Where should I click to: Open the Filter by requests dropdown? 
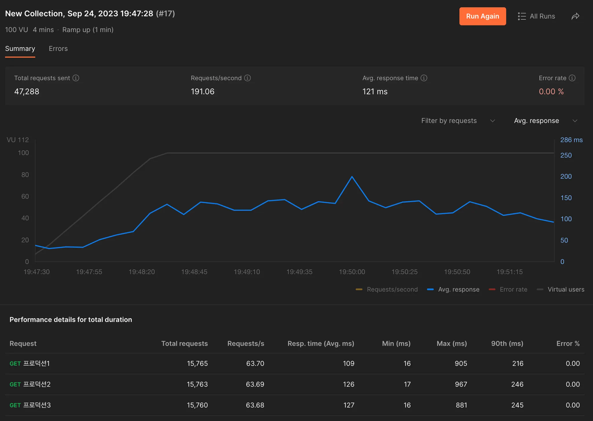[x=449, y=121]
